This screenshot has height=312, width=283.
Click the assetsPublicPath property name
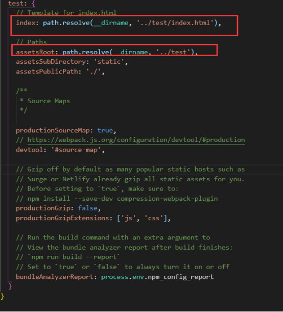tap(47, 71)
